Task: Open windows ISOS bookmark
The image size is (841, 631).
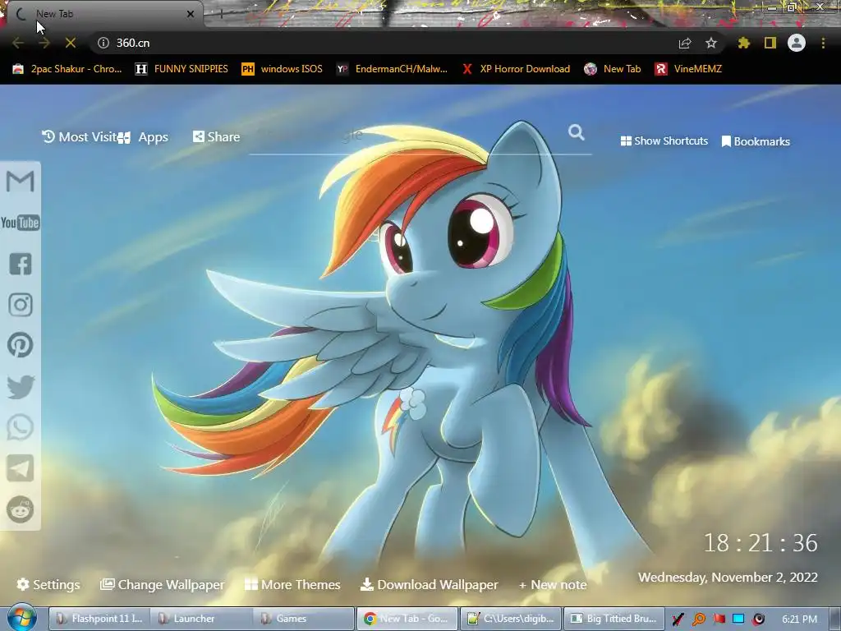Action: [x=283, y=69]
